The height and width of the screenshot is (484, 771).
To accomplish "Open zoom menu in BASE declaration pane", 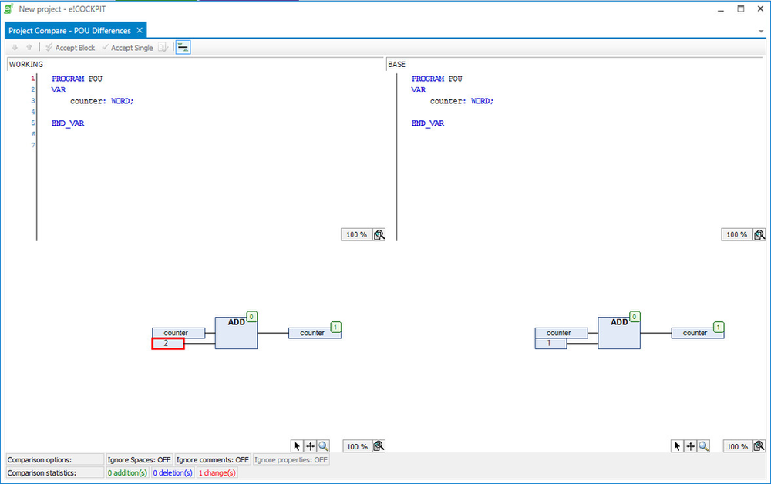I will (x=759, y=235).
